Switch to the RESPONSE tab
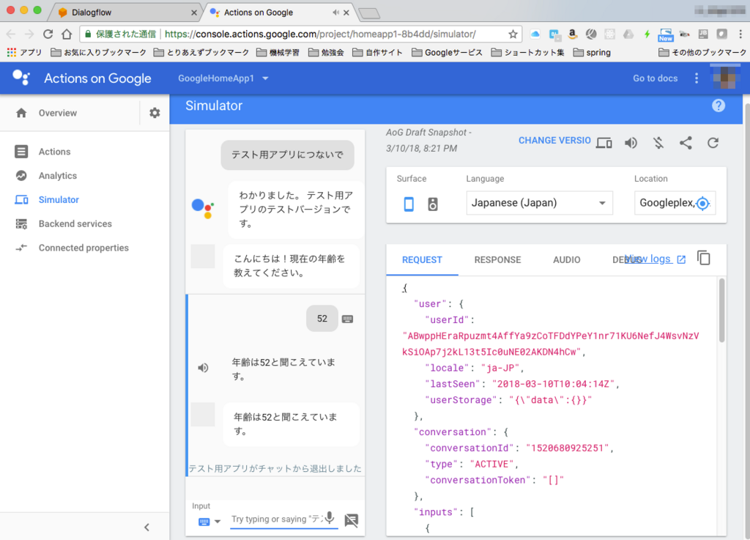 [497, 259]
